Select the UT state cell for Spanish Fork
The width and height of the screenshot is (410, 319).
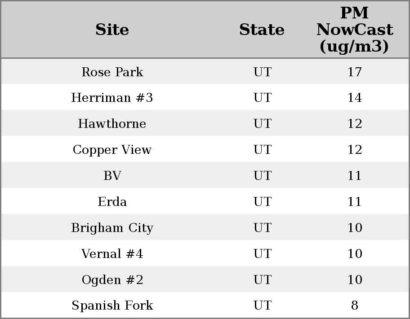[262, 306]
